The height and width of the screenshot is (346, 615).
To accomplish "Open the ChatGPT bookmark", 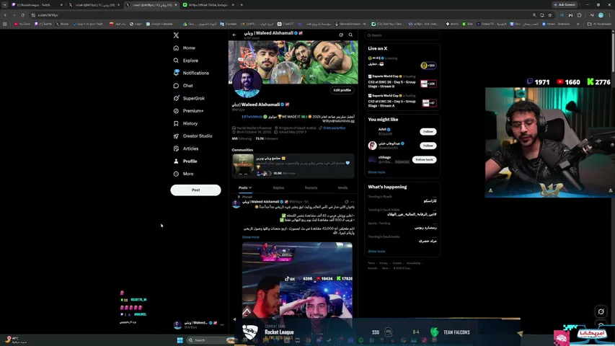I will (286, 24).
